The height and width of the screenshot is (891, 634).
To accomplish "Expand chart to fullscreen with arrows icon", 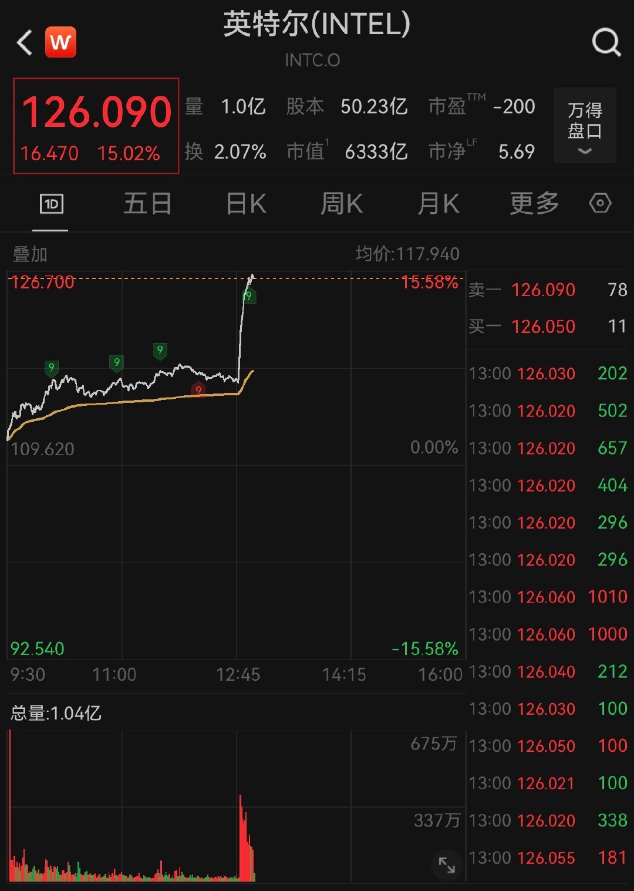I will (x=447, y=865).
